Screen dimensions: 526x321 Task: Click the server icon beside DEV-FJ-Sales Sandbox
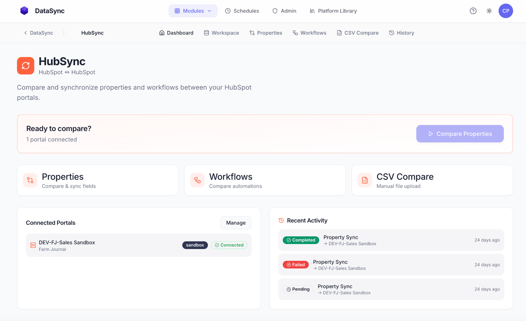(33, 245)
